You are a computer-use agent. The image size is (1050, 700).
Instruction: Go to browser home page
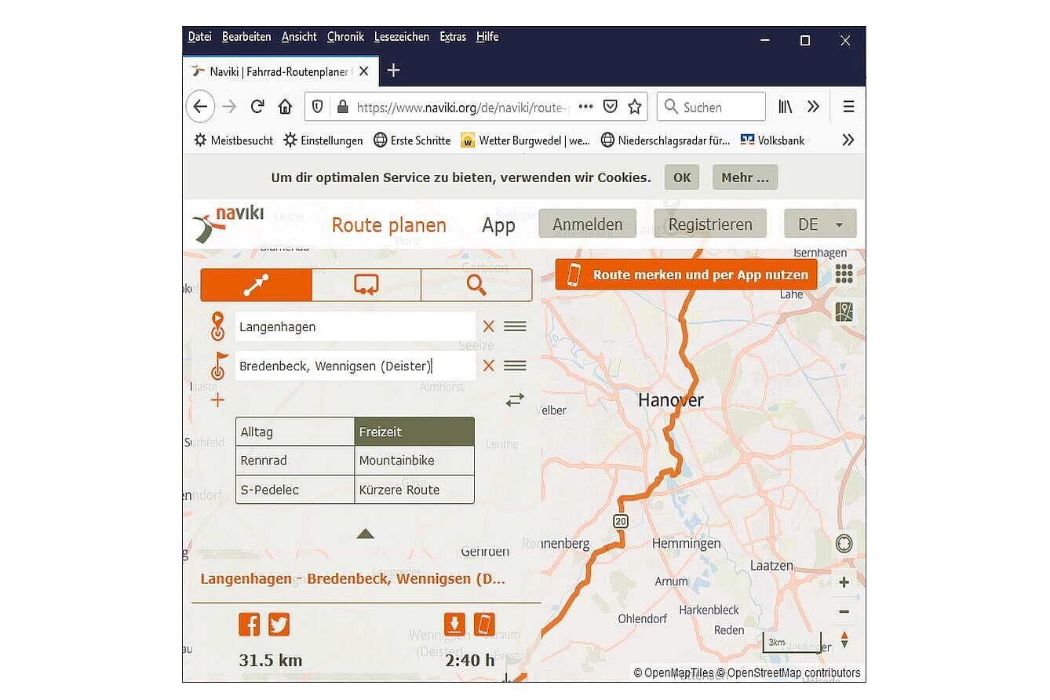coord(286,107)
